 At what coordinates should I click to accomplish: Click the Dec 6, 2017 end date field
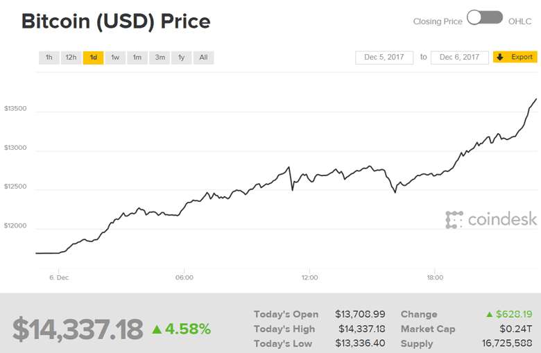point(459,58)
